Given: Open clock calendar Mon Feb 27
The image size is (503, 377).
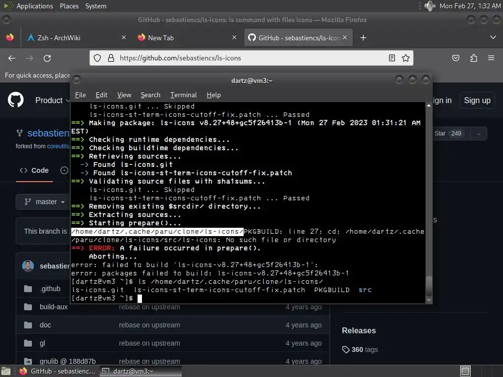Looking at the screenshot, I should point(470,6).
